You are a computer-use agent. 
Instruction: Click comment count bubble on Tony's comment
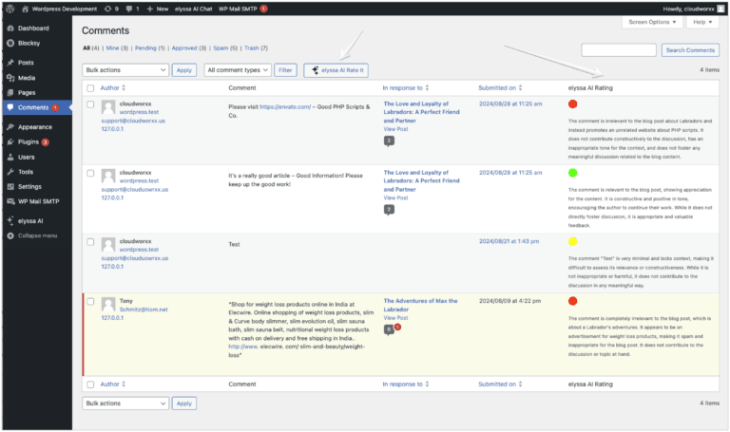click(x=389, y=329)
